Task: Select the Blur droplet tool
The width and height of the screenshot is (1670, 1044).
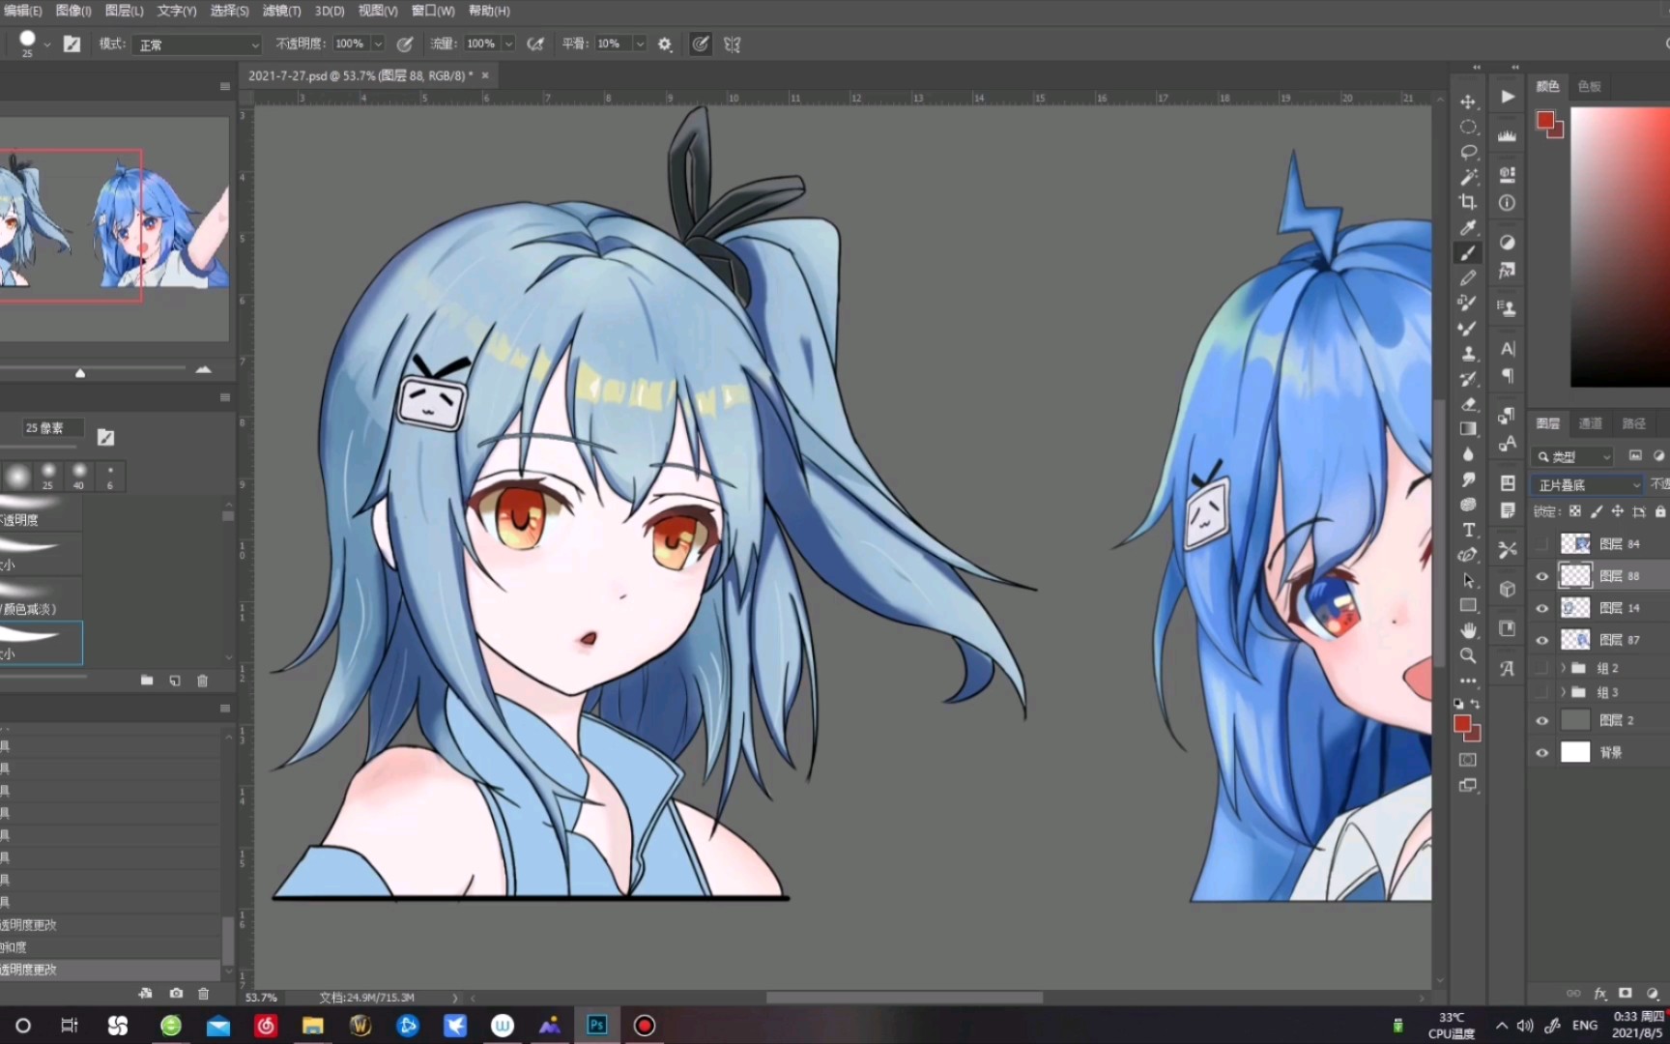Action: [x=1468, y=453]
